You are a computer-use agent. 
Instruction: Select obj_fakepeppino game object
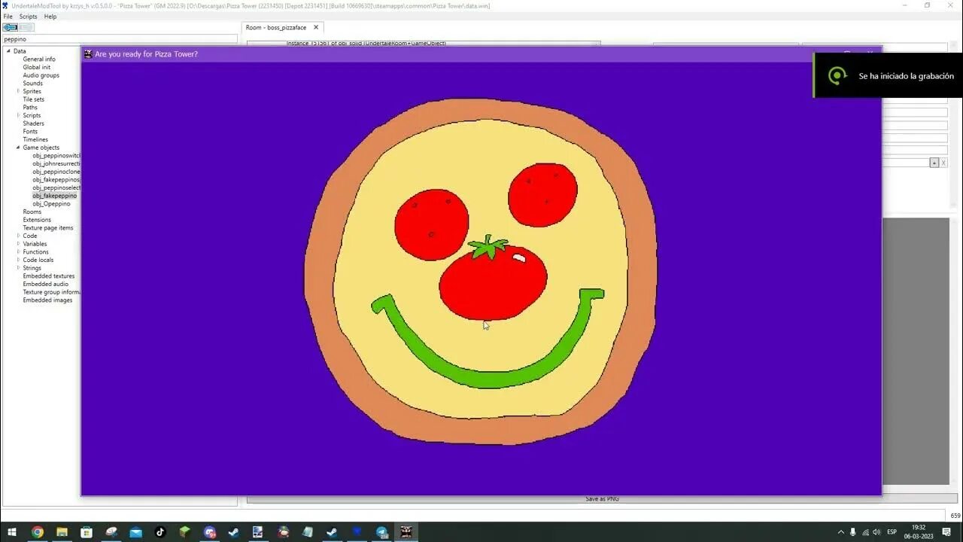pyautogui.click(x=54, y=196)
